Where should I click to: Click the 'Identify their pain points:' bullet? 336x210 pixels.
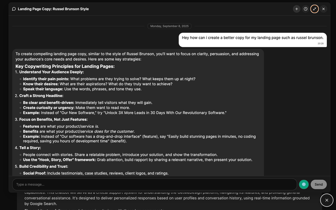[109, 79]
